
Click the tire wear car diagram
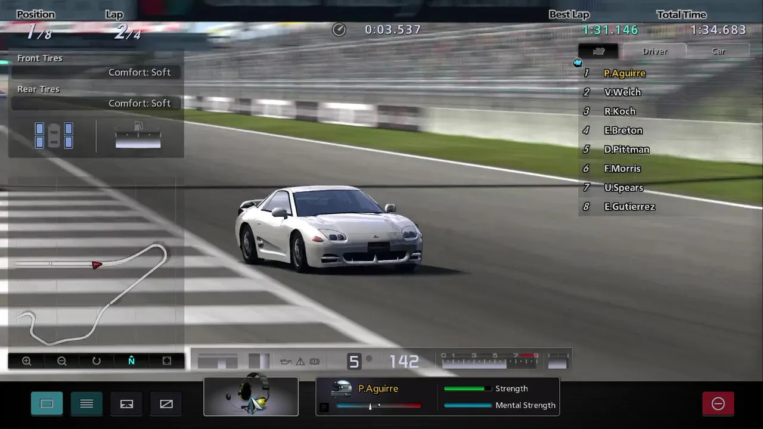(x=54, y=135)
